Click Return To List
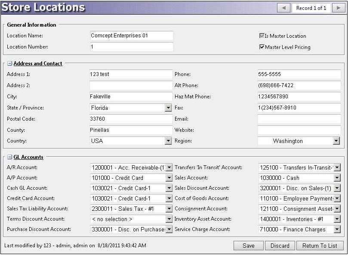Viewport: 348px width, 255px height. [x=320, y=246]
